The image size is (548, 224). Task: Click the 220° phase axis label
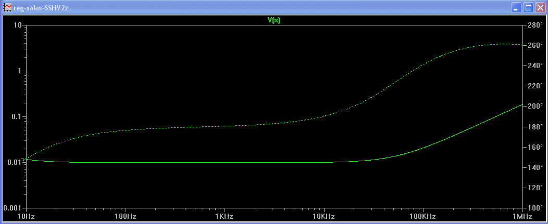535,86
